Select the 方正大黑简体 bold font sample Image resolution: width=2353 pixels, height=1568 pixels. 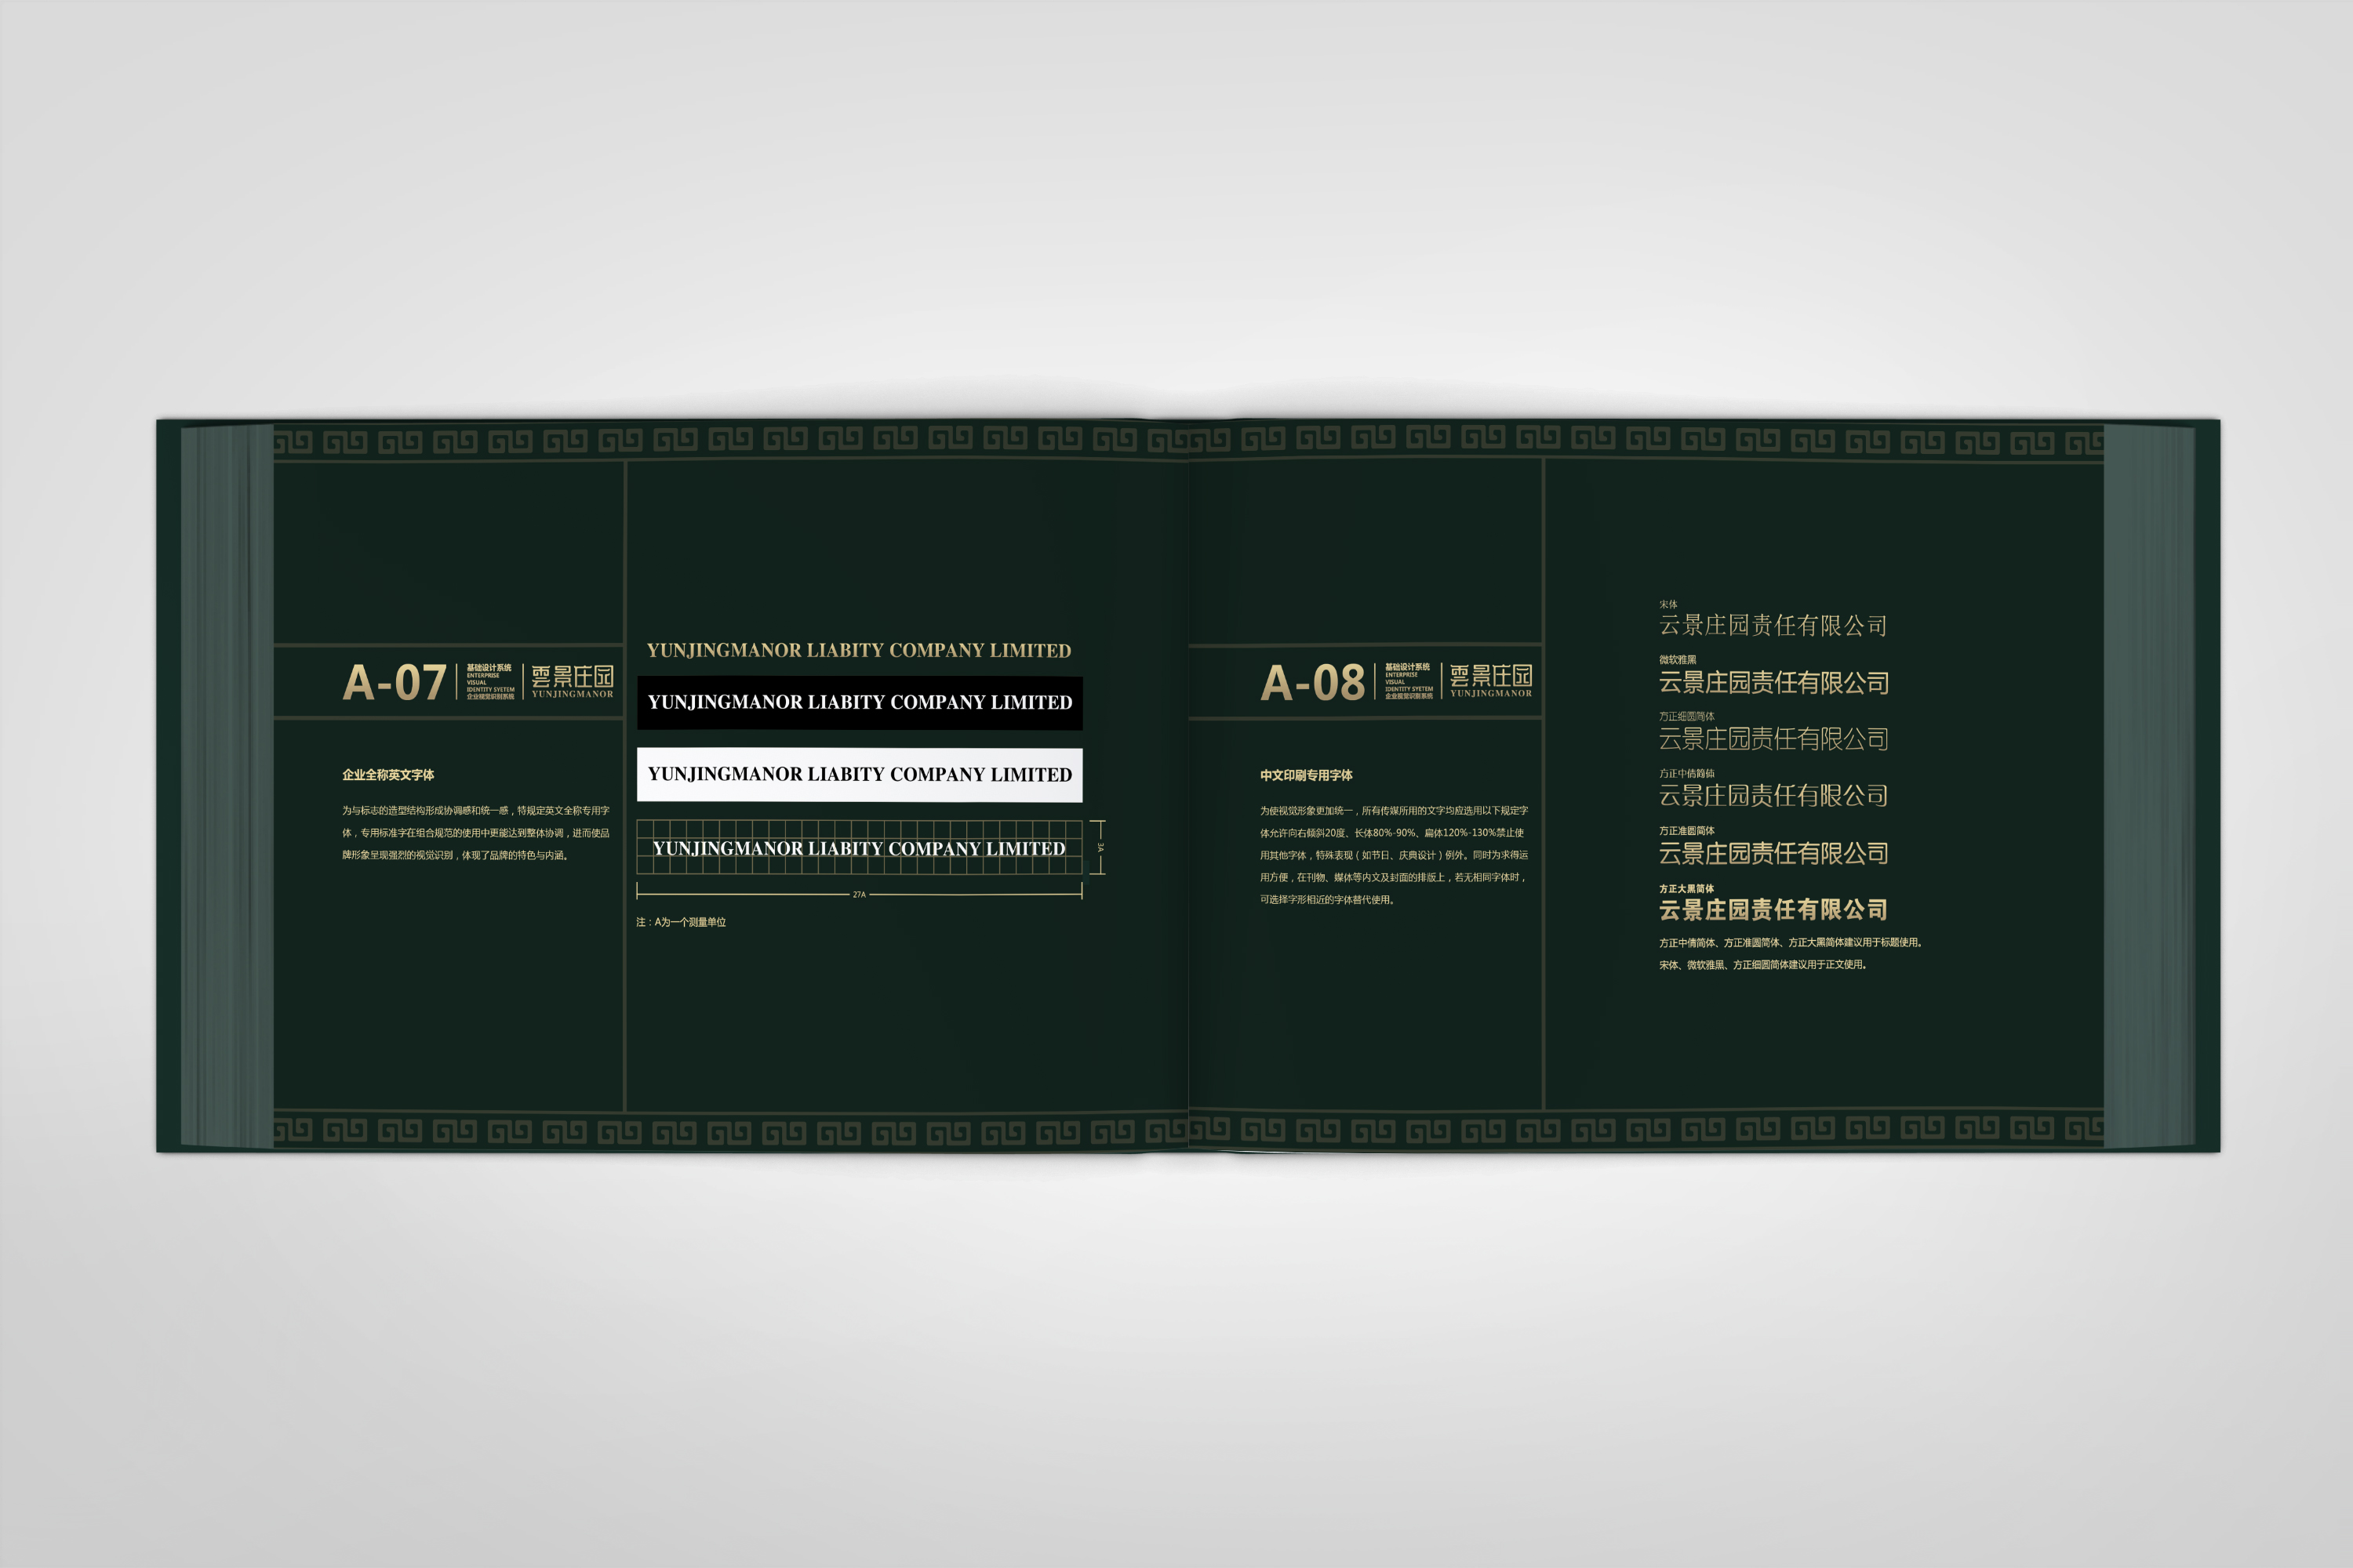point(1773,910)
